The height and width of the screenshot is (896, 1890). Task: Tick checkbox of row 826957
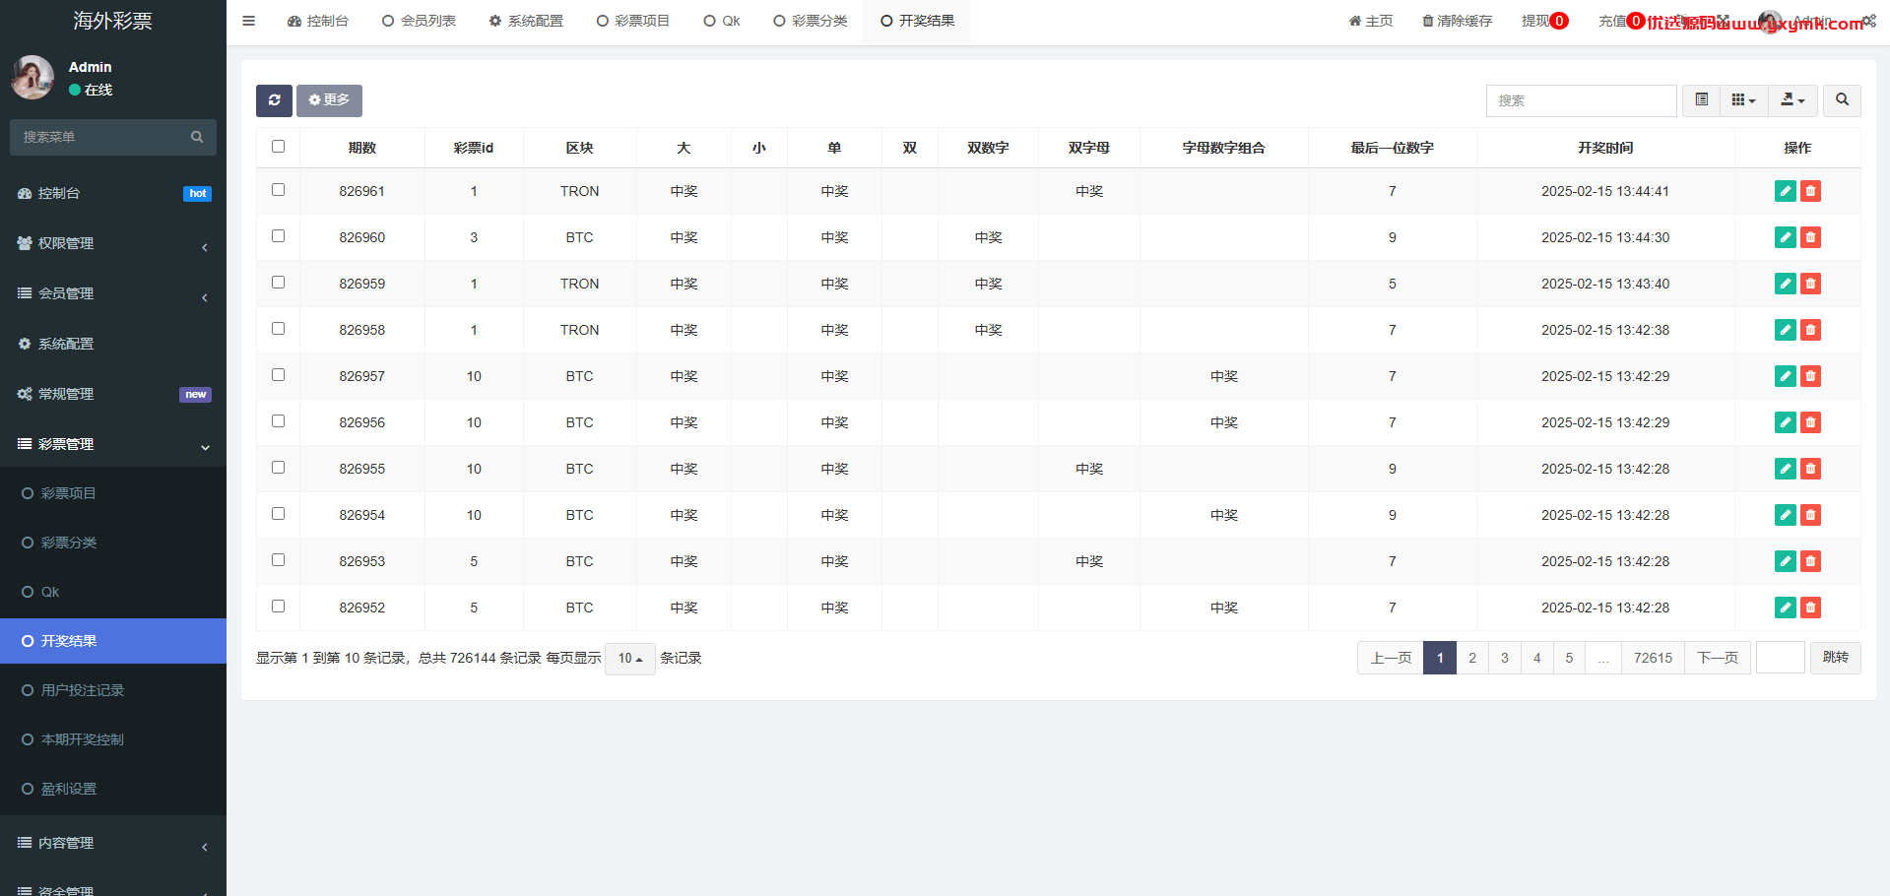[x=278, y=375]
